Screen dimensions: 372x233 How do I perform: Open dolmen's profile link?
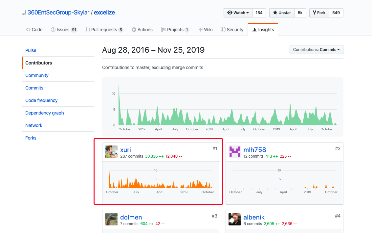coord(131,217)
